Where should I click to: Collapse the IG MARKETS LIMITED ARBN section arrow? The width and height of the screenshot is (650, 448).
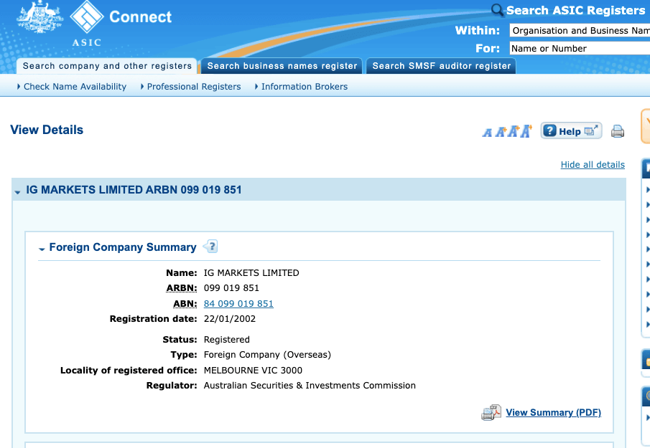(17, 192)
